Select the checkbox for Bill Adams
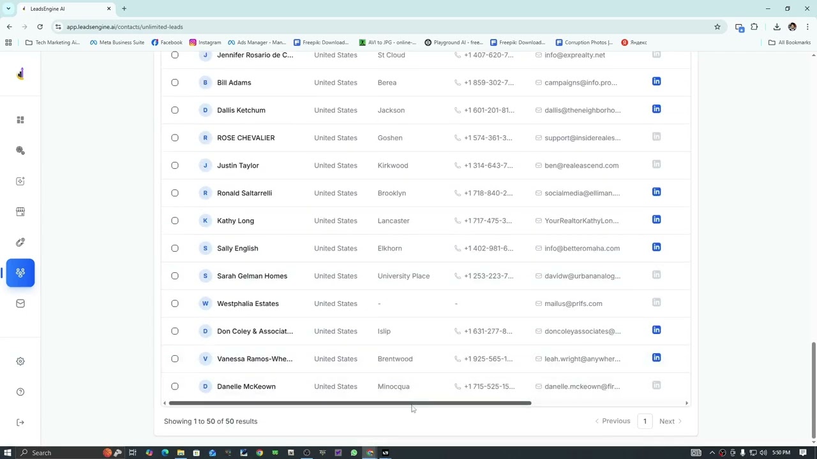817x459 pixels. pos(175,82)
